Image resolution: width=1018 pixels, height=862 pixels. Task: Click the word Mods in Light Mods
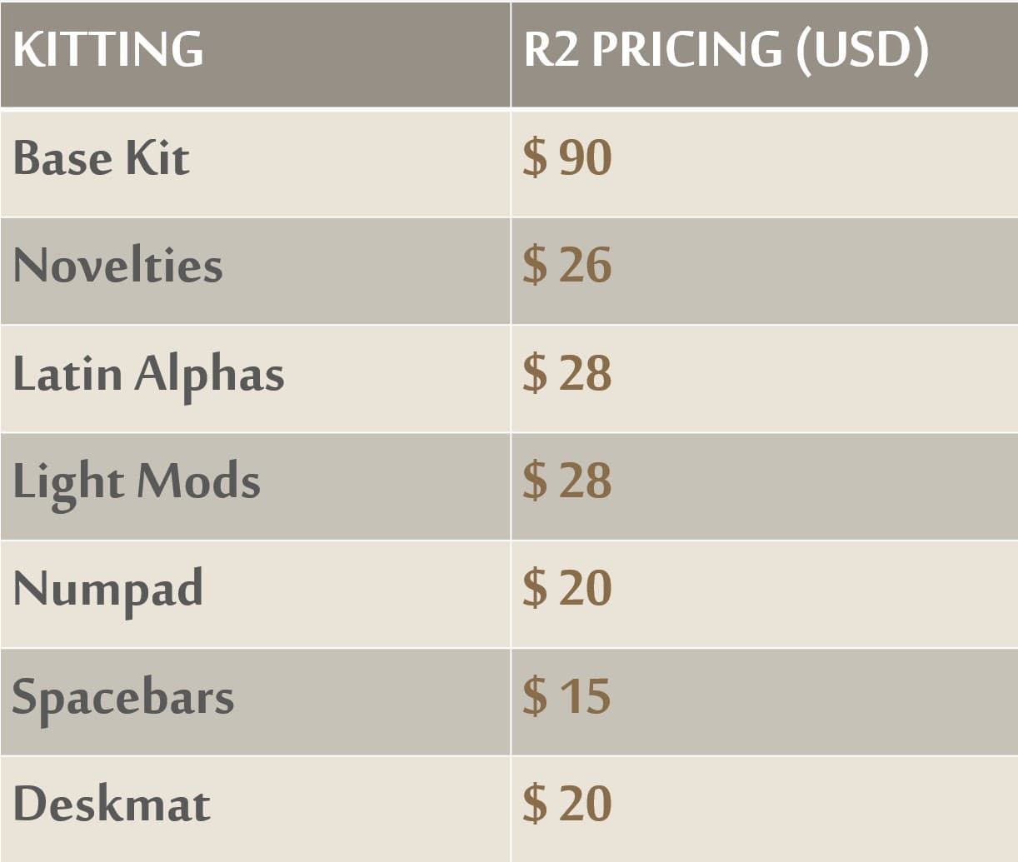[198, 482]
